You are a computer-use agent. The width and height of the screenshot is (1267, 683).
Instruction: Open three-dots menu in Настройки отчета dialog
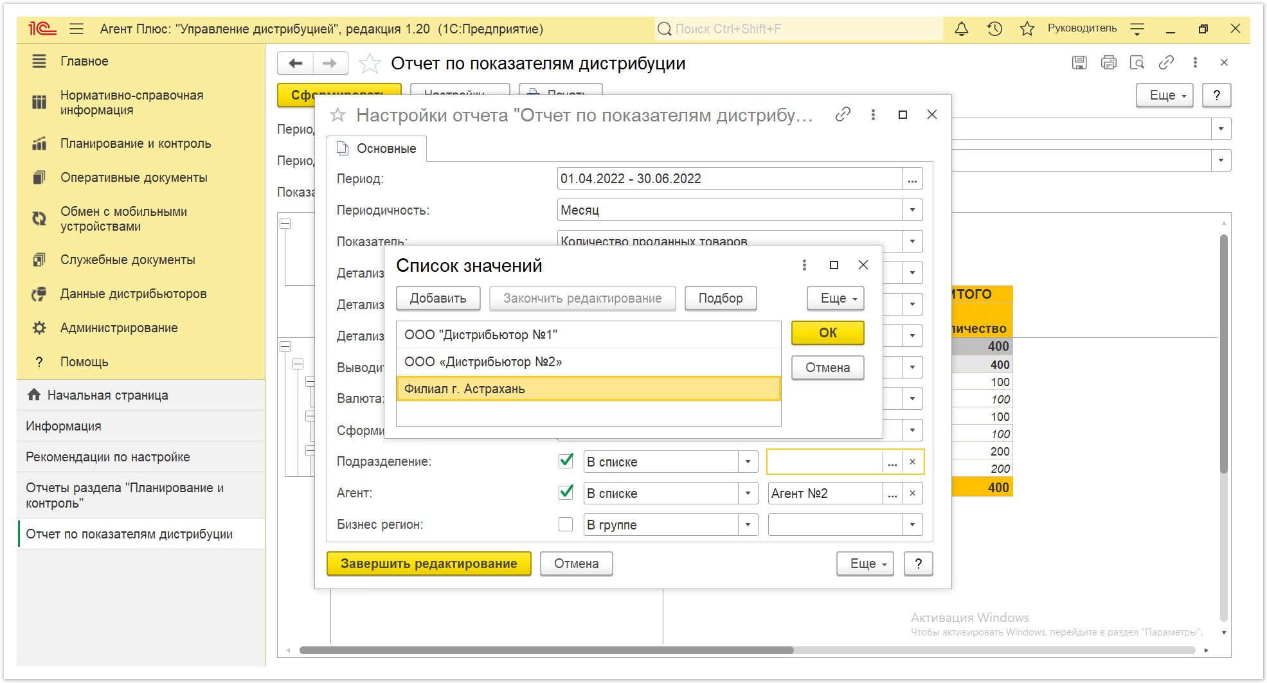click(x=873, y=114)
